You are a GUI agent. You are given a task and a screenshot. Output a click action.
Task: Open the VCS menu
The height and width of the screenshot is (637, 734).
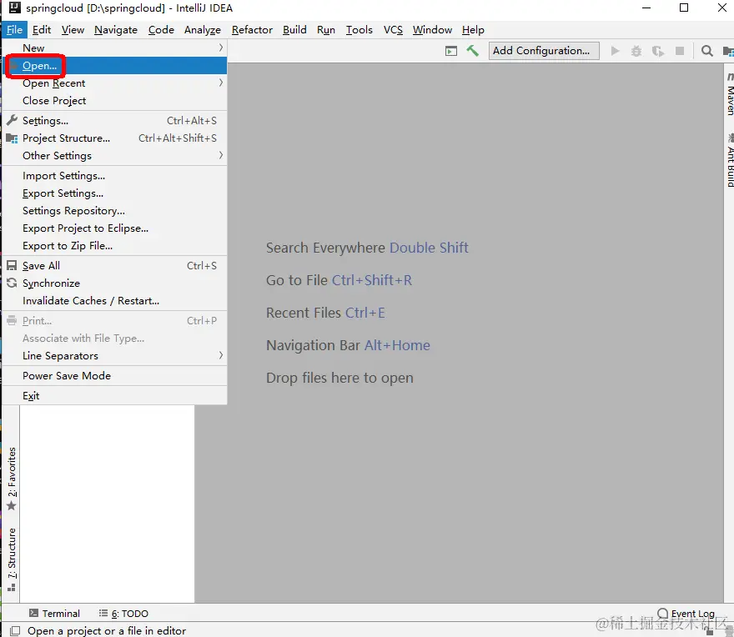pyautogui.click(x=393, y=30)
